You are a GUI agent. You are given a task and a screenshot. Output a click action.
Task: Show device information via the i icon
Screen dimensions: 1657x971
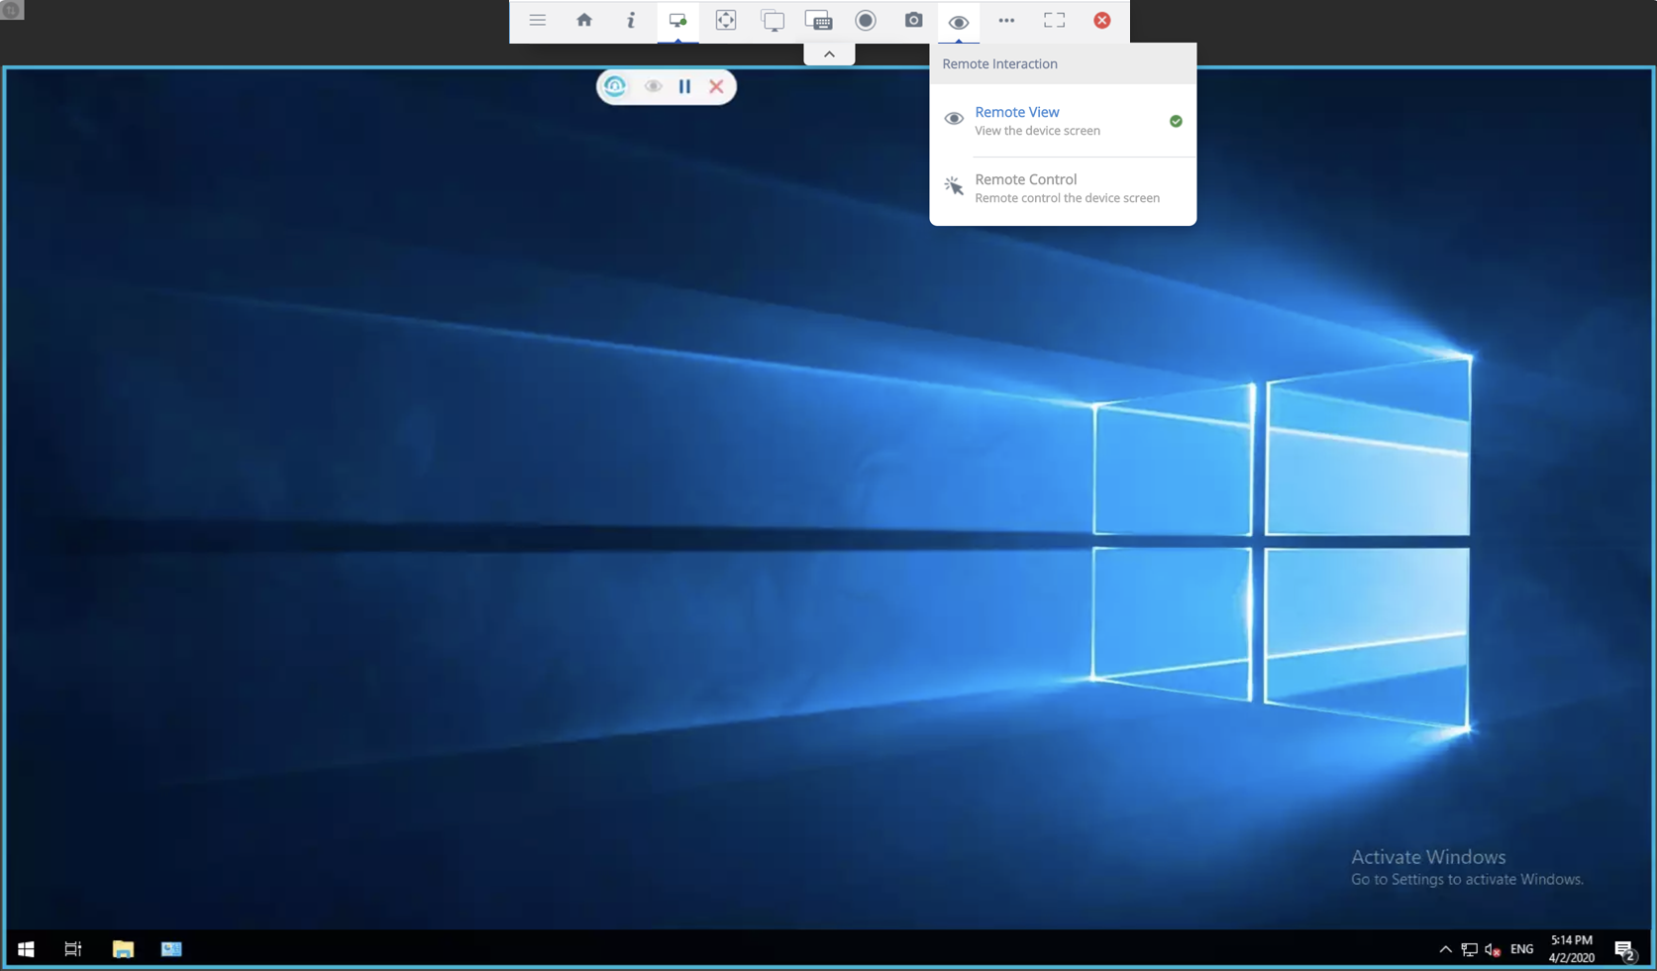631,20
